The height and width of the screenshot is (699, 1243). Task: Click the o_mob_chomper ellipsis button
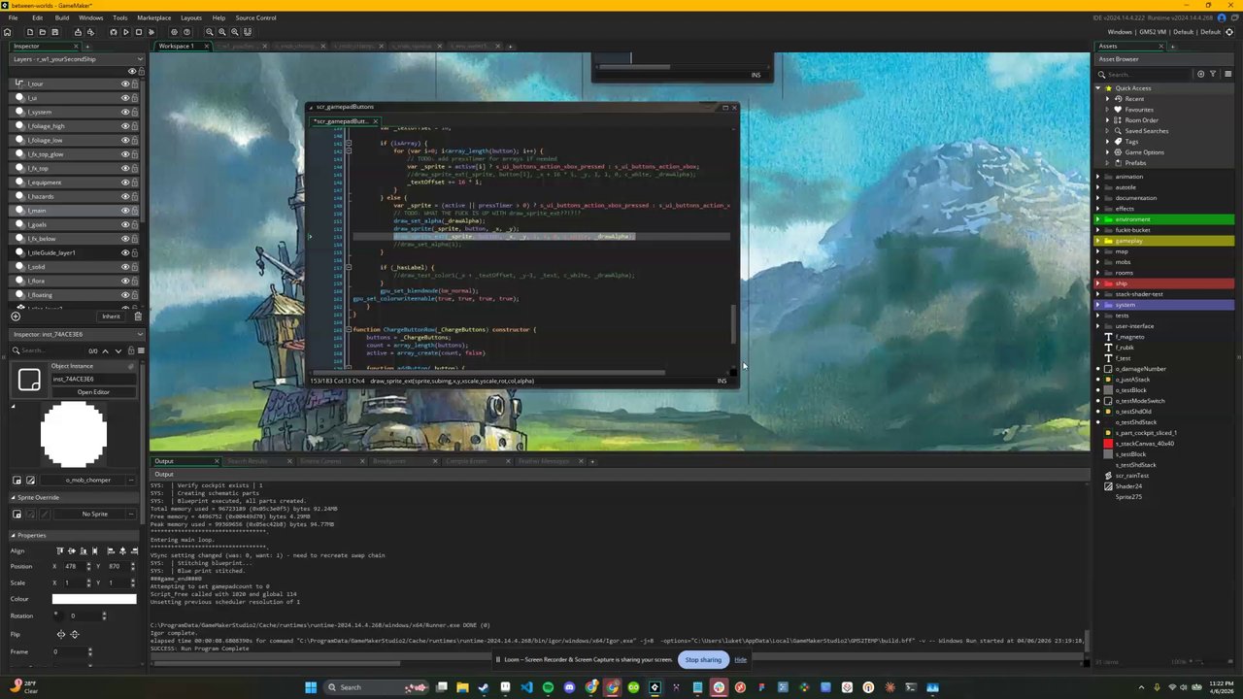(x=130, y=480)
